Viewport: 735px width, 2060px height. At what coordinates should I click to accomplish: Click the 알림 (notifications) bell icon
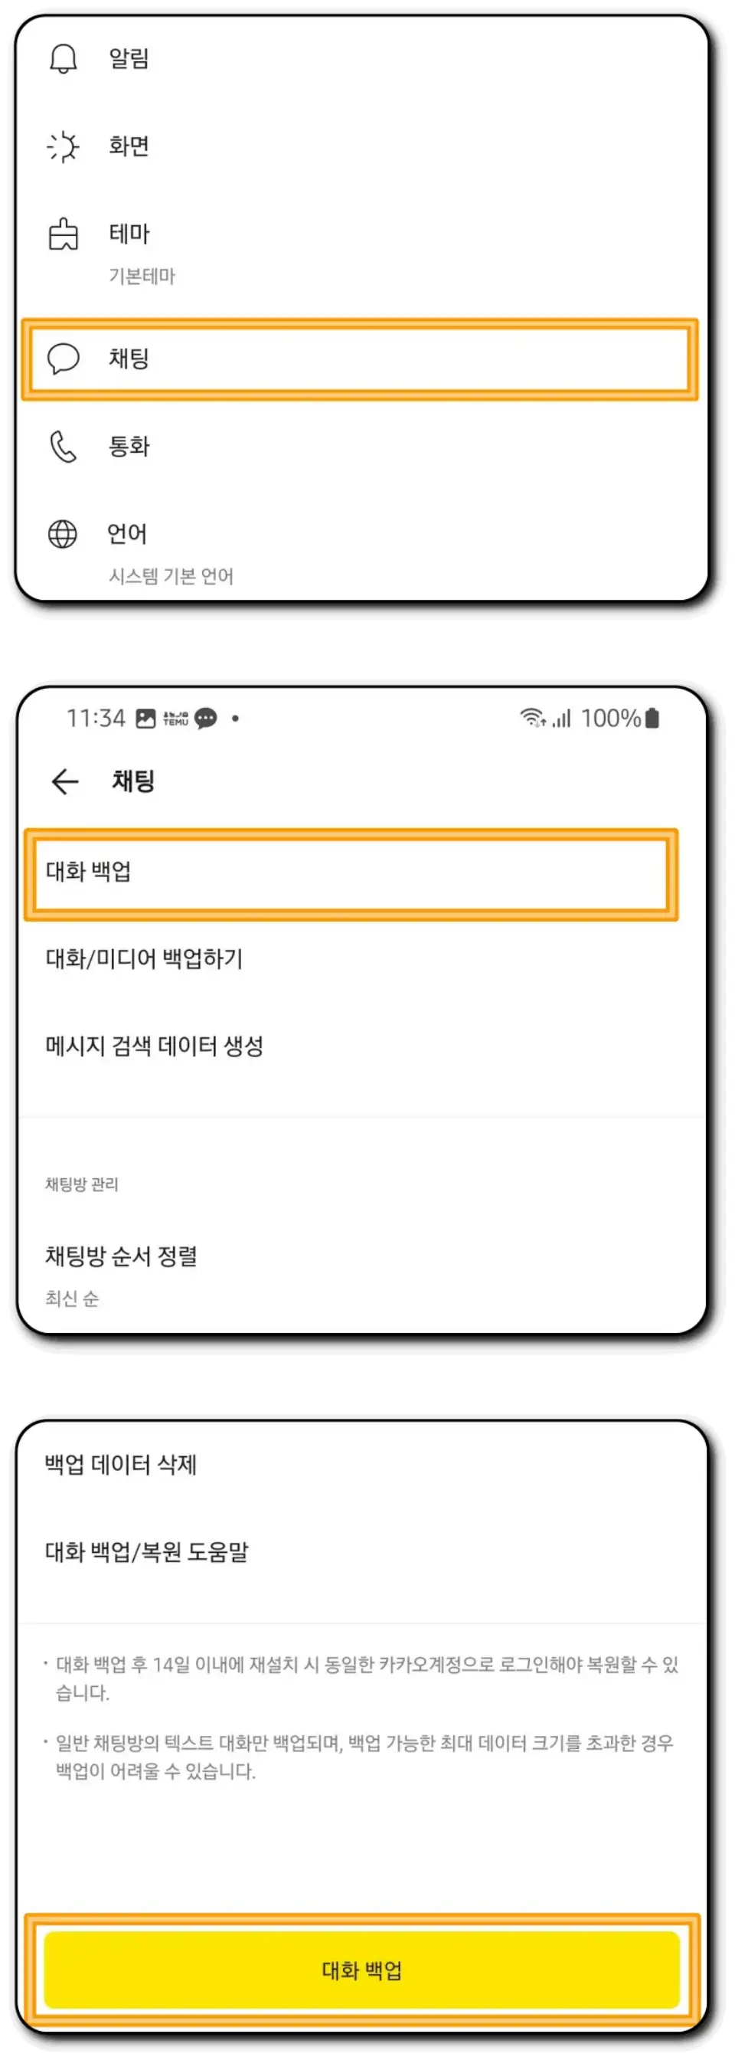click(64, 57)
